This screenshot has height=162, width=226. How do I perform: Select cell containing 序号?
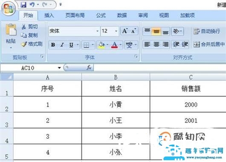(48, 88)
